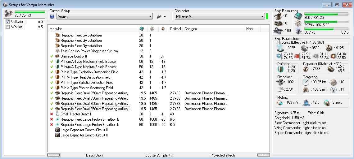Toggle Pith X-Type Photon Scattering Field checkmark
This screenshot has width=354, height=159.
click(52, 88)
